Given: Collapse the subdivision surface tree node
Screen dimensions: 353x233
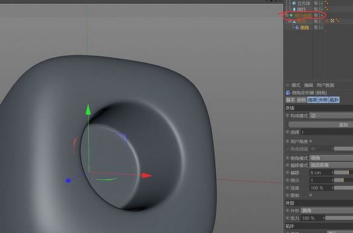Looking at the screenshot, I should 287,16.
